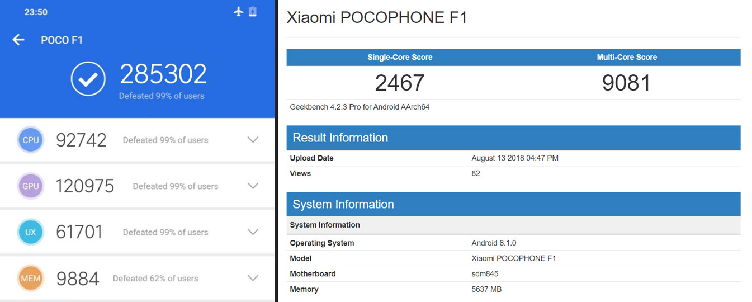The height and width of the screenshot is (302, 752).
Task: Tap the cyan UX score badge
Action: coord(31,232)
